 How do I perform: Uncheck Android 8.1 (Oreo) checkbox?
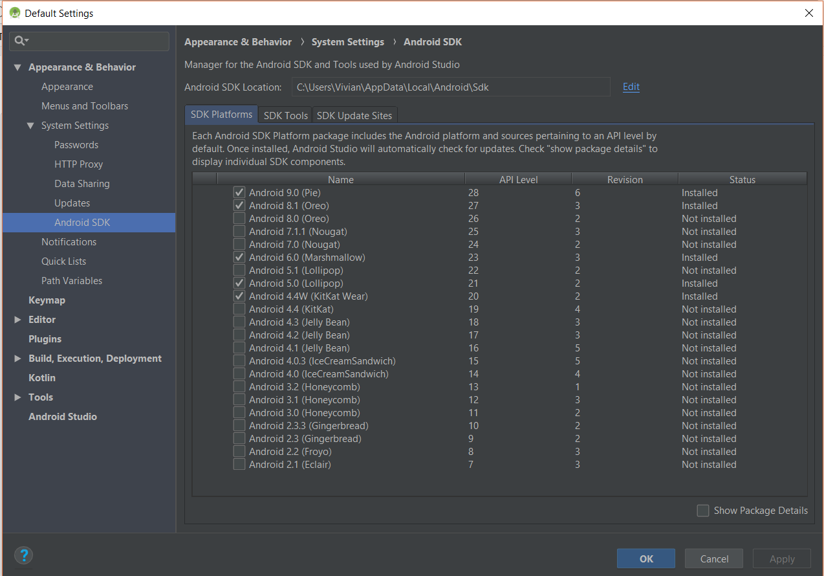(x=239, y=205)
